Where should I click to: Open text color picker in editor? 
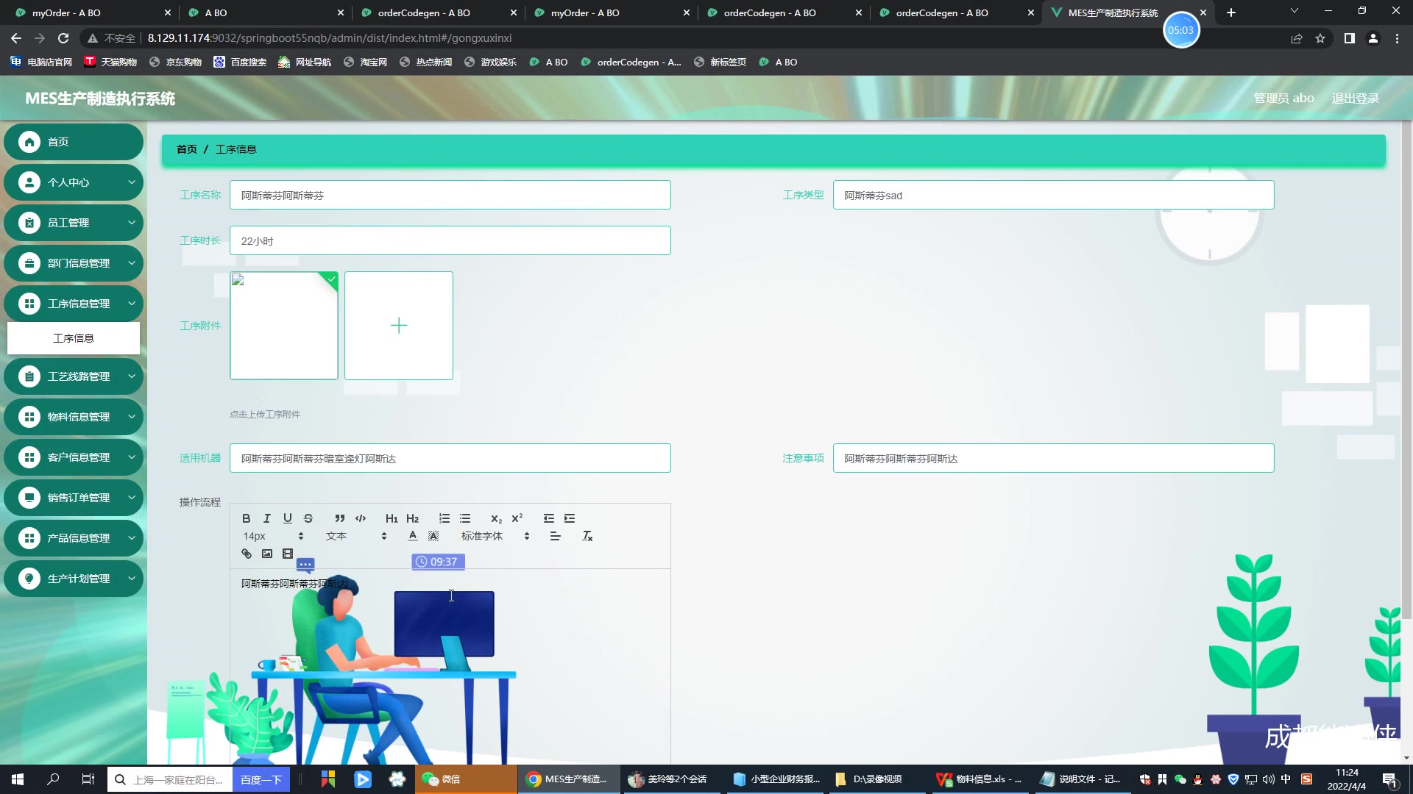click(x=413, y=536)
